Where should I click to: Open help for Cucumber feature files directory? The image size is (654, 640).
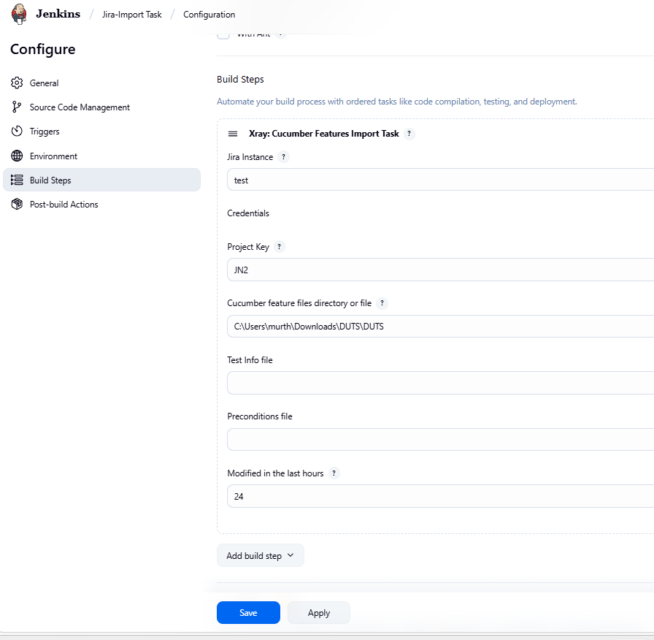click(382, 303)
